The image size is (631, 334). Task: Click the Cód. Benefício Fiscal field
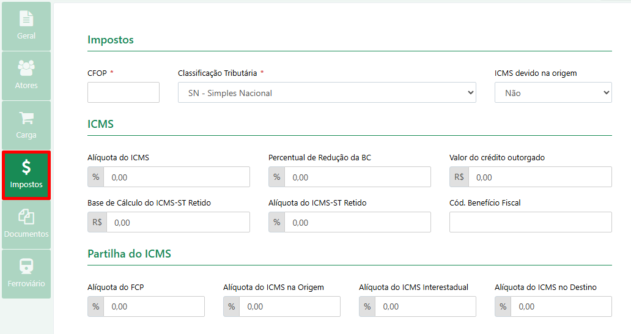pyautogui.click(x=530, y=222)
